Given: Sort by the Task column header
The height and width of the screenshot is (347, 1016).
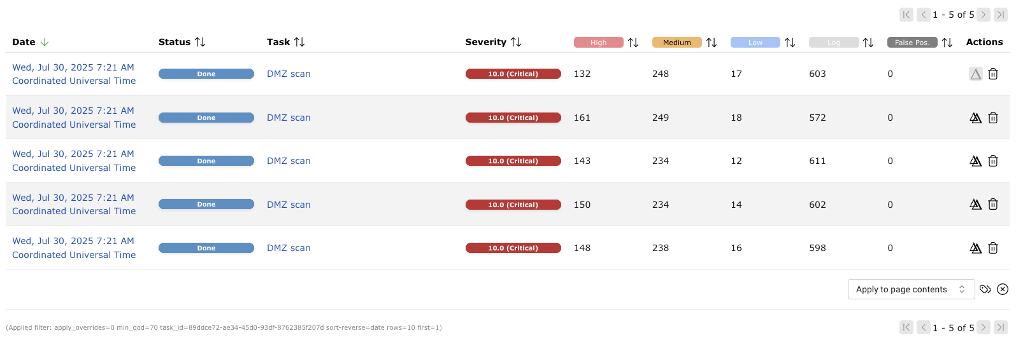Looking at the screenshot, I should click(x=278, y=42).
